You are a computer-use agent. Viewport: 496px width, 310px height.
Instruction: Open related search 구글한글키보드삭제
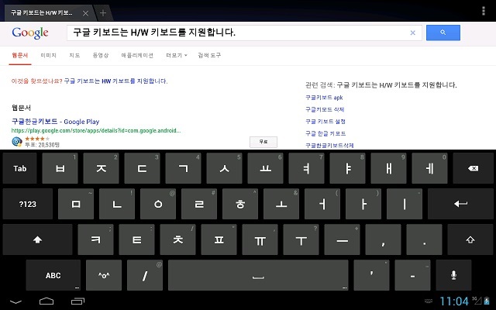click(329, 146)
